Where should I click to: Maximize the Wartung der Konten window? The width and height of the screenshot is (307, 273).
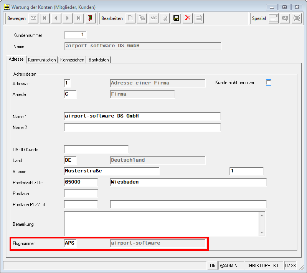click(x=284, y=7)
